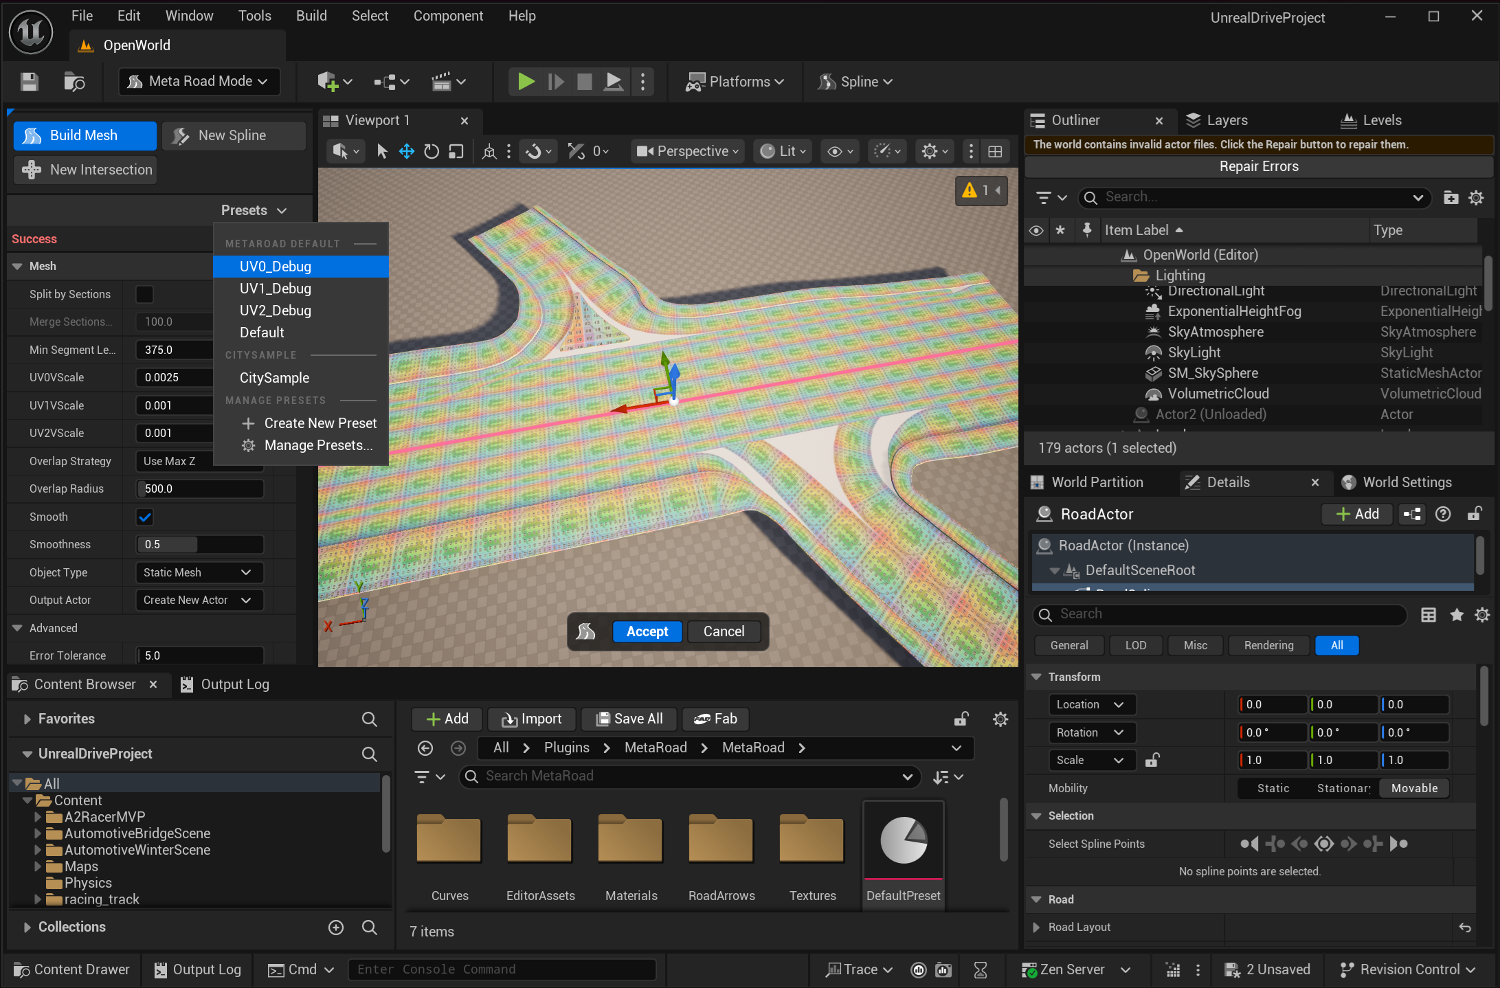Viewport: 1500px width, 988px height.
Task: Expand the A2RacerMVP folder
Action: [38, 818]
